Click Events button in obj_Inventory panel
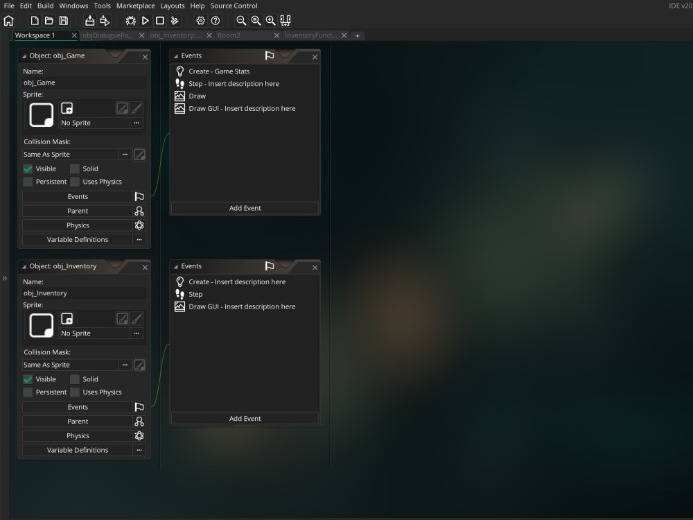The width and height of the screenshot is (693, 520). tap(78, 407)
